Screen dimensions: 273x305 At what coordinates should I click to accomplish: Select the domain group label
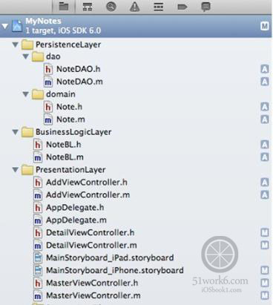(61, 94)
